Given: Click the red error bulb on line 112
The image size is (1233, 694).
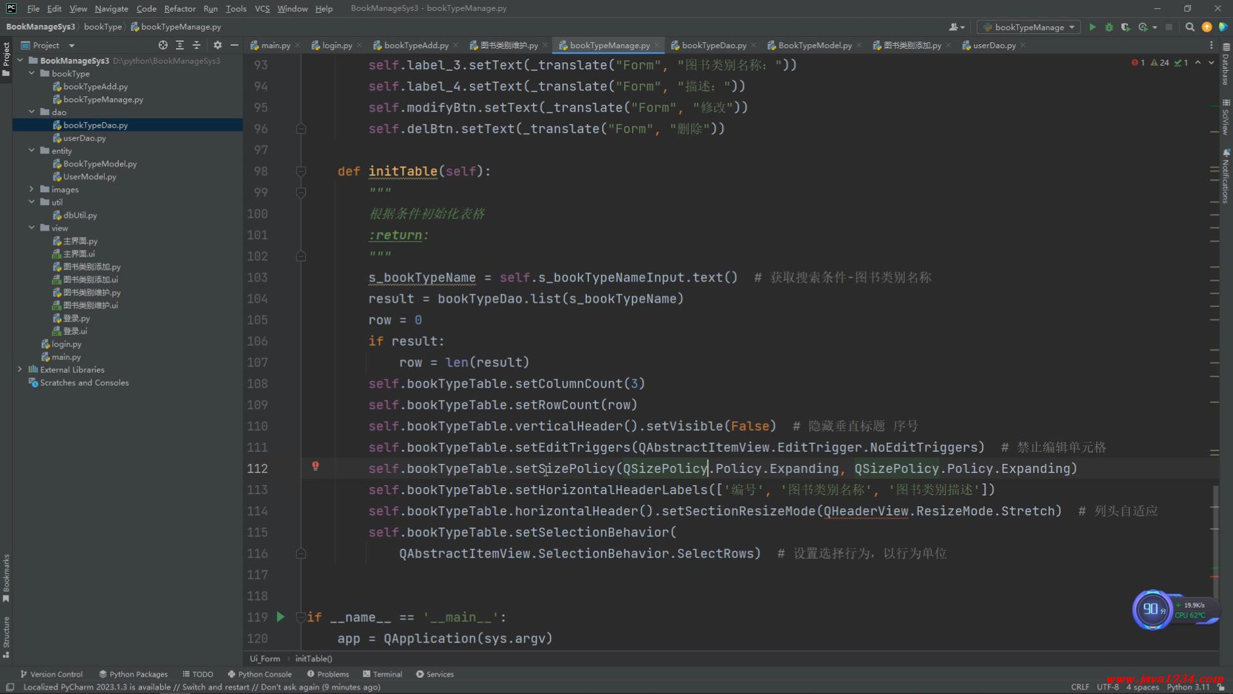Looking at the screenshot, I should [315, 466].
